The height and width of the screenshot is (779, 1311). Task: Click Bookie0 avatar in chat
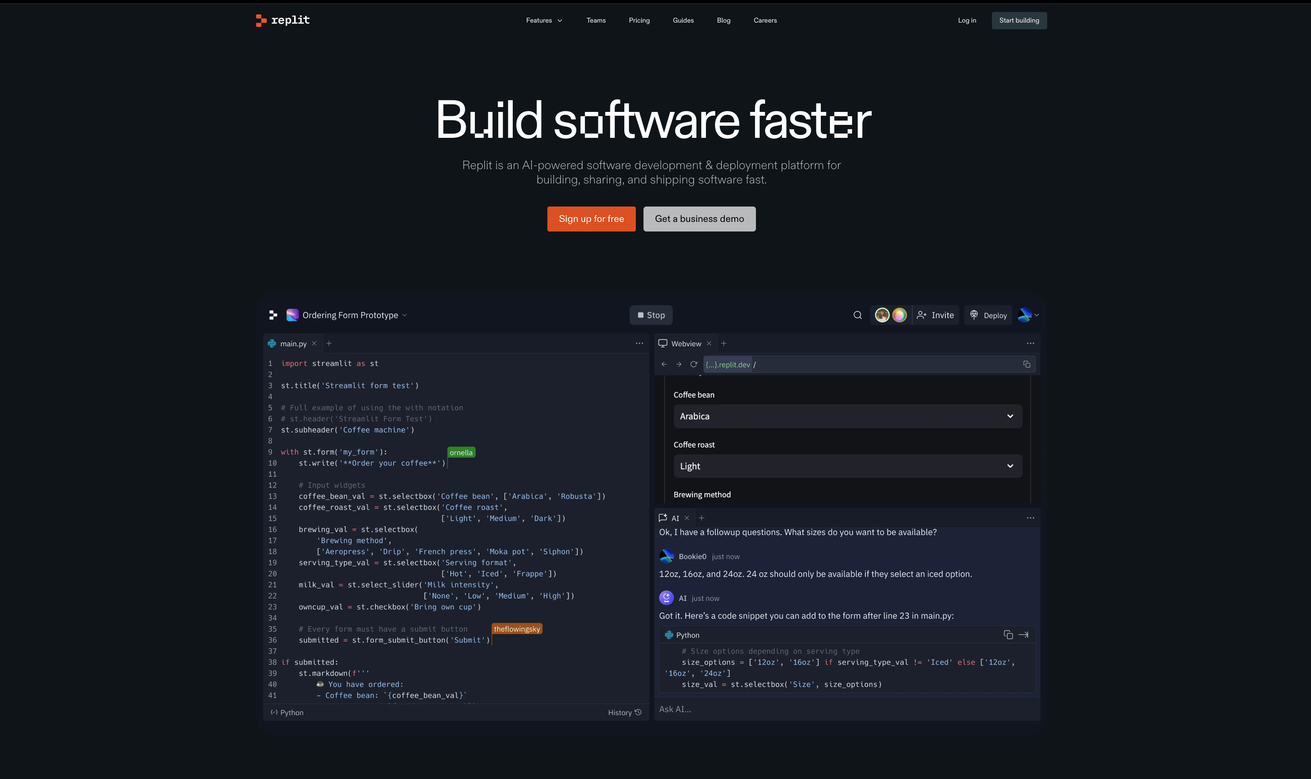point(666,557)
